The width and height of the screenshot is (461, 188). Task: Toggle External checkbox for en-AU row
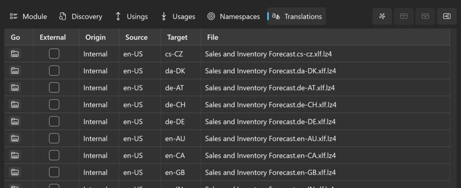(x=54, y=138)
